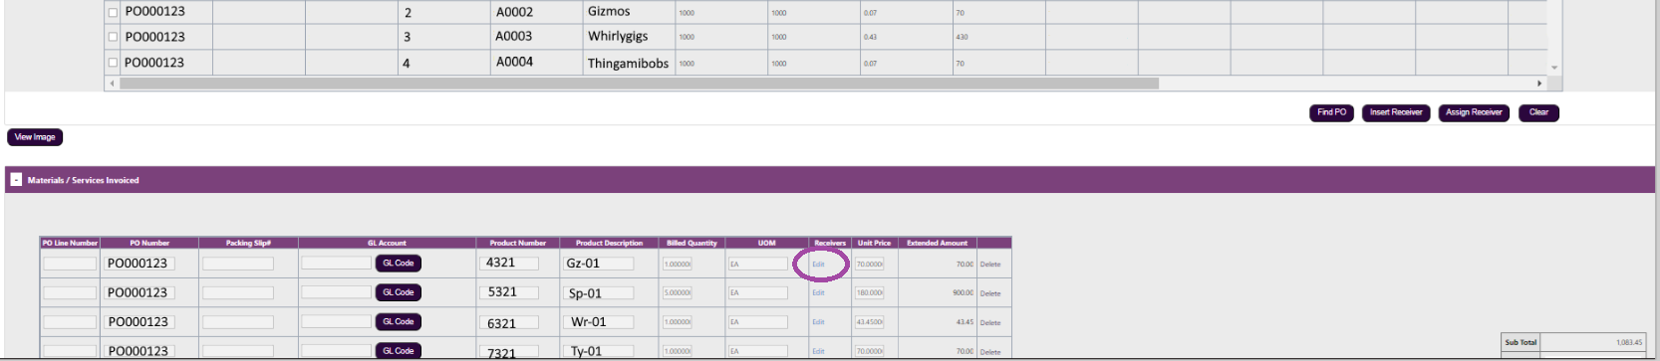Delete the Wr-01 invoice line
This screenshot has width=1660, height=361.
tap(989, 322)
